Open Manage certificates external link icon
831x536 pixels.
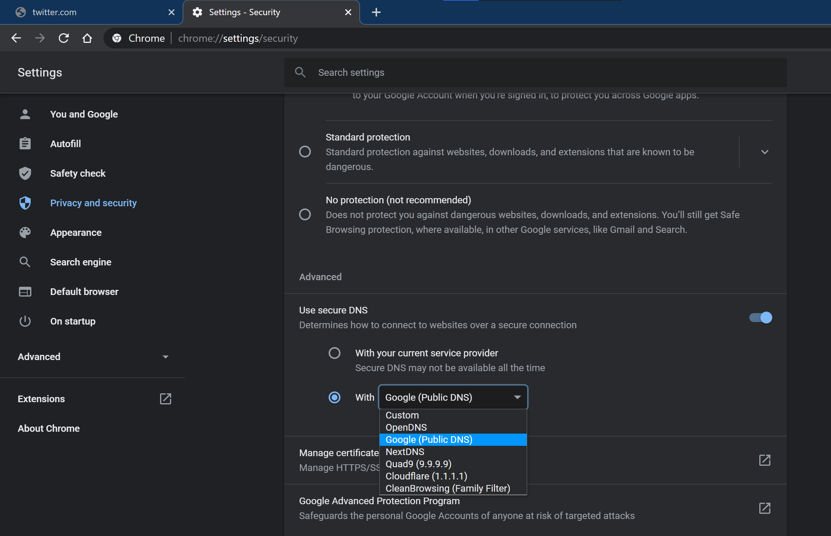[764, 460]
